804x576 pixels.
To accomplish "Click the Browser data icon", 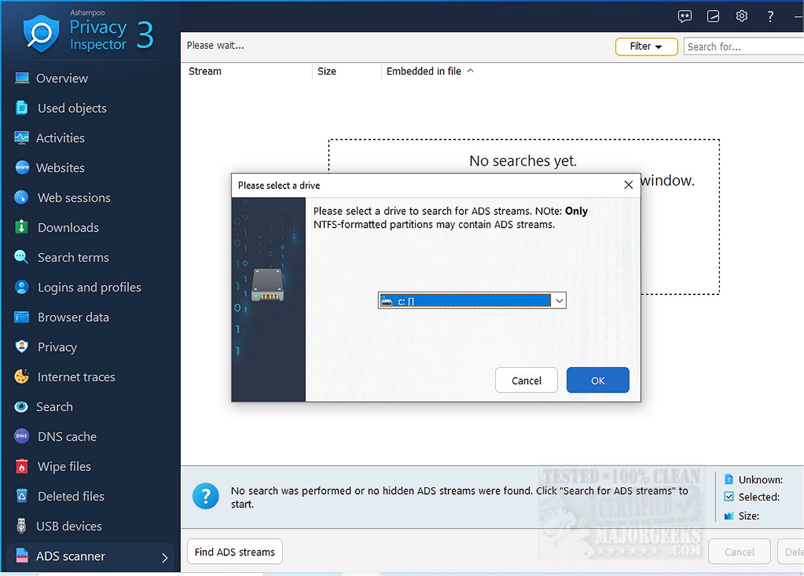I will pyautogui.click(x=22, y=317).
